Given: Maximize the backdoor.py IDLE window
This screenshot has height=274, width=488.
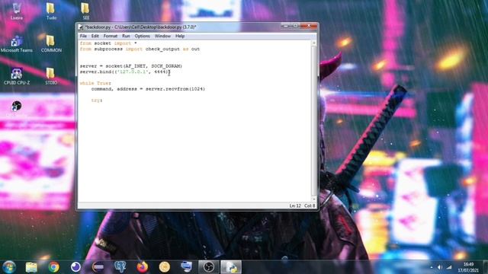Looking at the screenshot, I should (296, 26).
